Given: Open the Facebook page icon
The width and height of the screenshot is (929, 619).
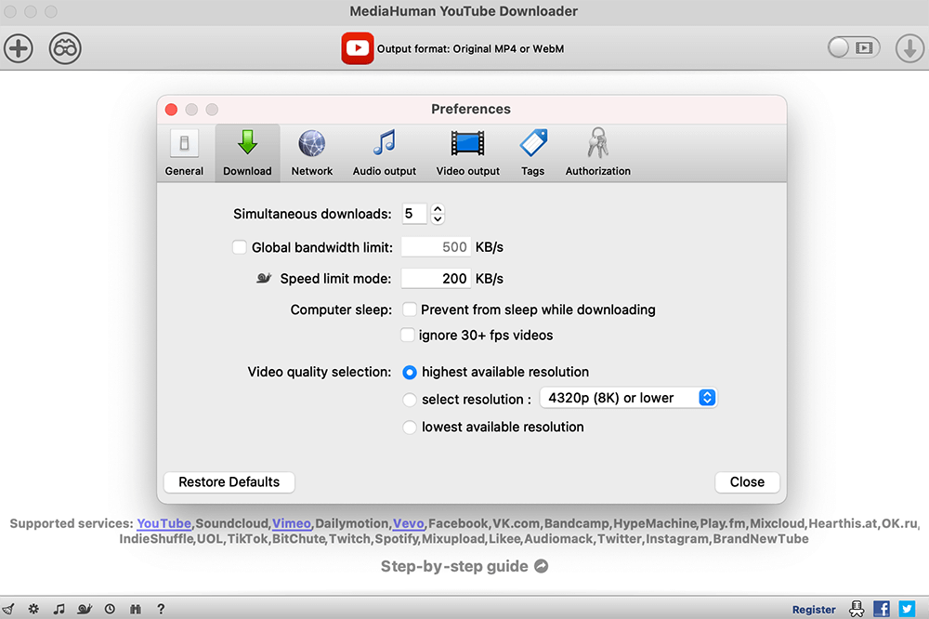Looking at the screenshot, I should [x=882, y=609].
